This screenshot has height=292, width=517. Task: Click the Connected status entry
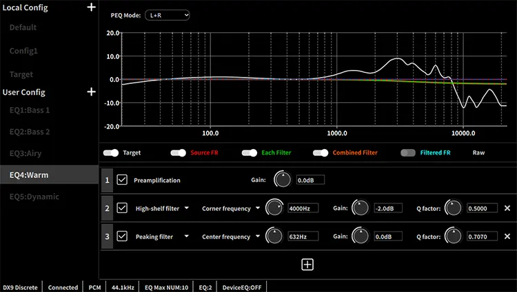(63, 287)
